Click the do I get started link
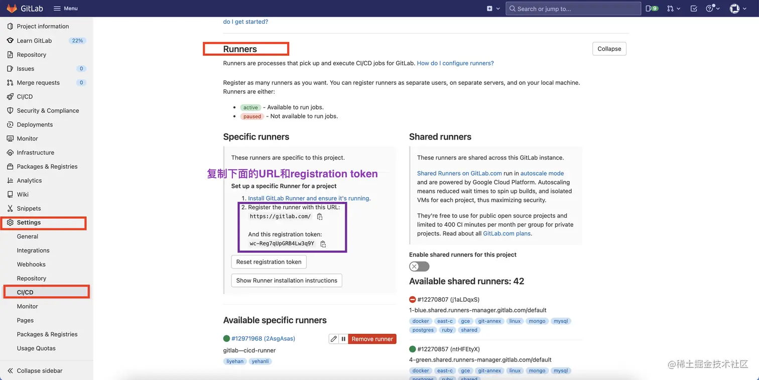Screen dimensions: 759x380 [x=245, y=22]
